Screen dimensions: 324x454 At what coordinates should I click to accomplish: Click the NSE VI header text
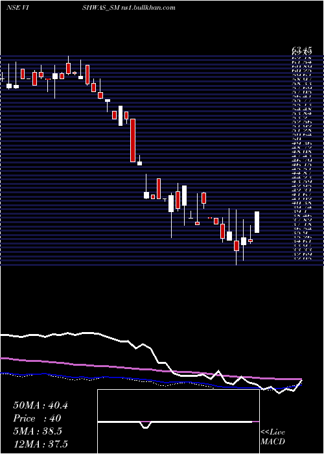tap(17, 8)
